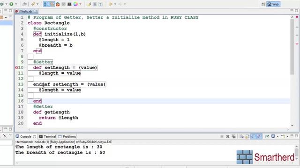Click the console line showing length 30
Screen dimensions: 300x168
coord(59,147)
